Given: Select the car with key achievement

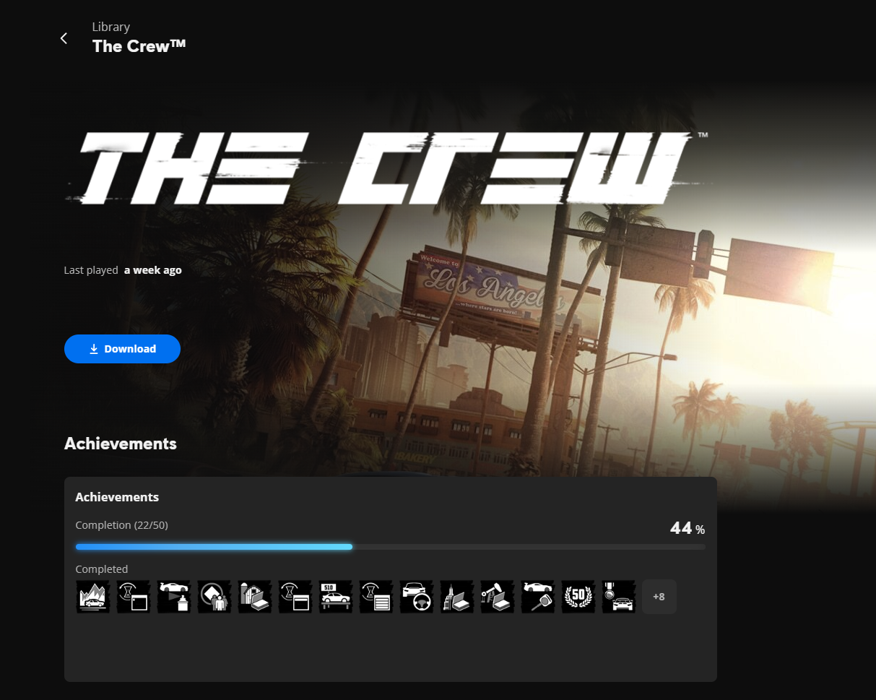Looking at the screenshot, I should [538, 597].
